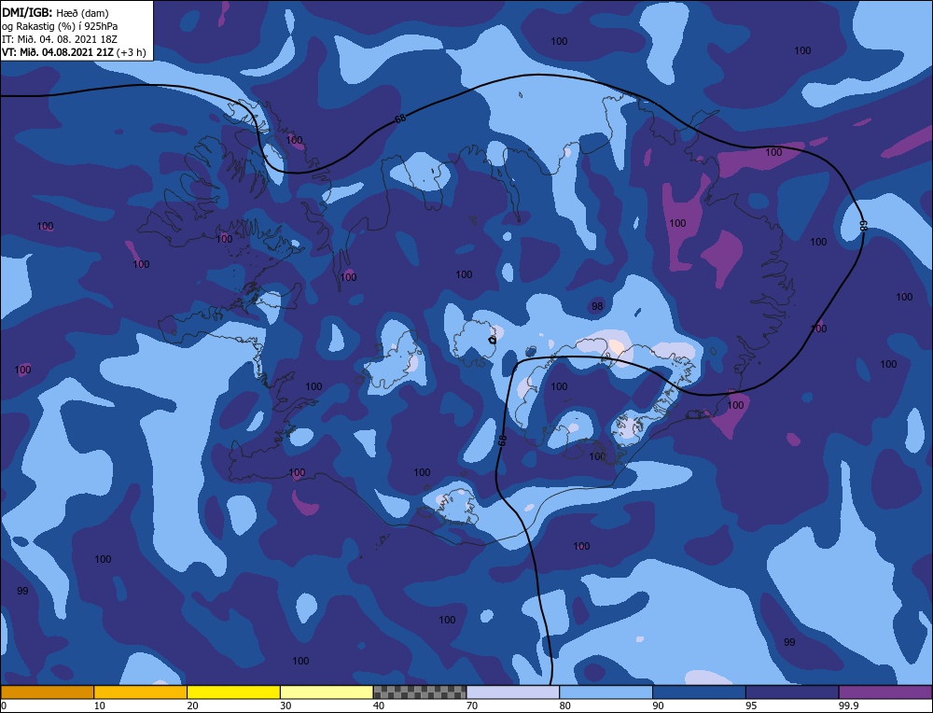Click the bright yellow 20–30 legend swatch
This screenshot has width=933, height=713.
pyautogui.click(x=233, y=692)
